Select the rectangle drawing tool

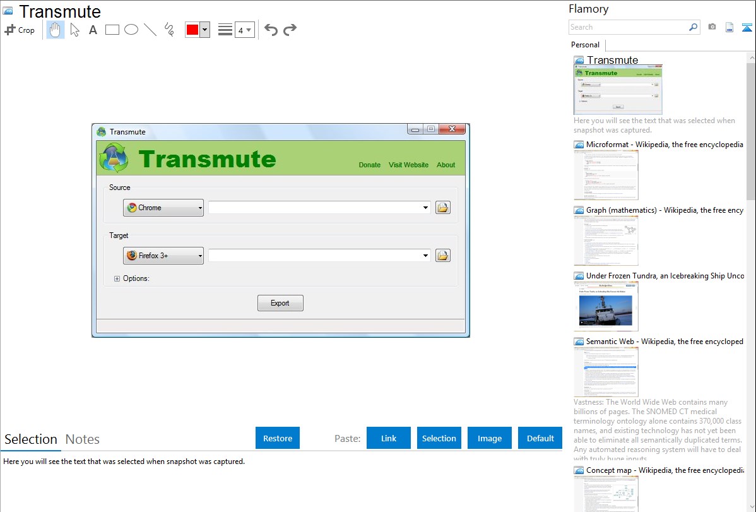pos(112,30)
